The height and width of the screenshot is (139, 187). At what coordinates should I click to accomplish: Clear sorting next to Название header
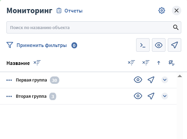tap(37, 63)
